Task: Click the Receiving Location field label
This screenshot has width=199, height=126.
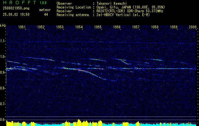Action: tap(74, 7)
